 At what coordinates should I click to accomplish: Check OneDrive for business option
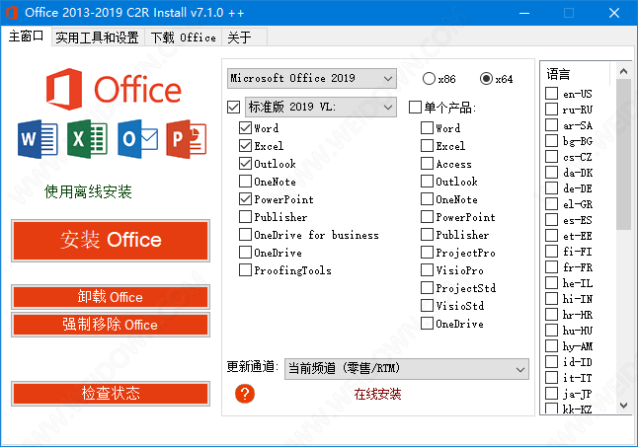pos(245,235)
